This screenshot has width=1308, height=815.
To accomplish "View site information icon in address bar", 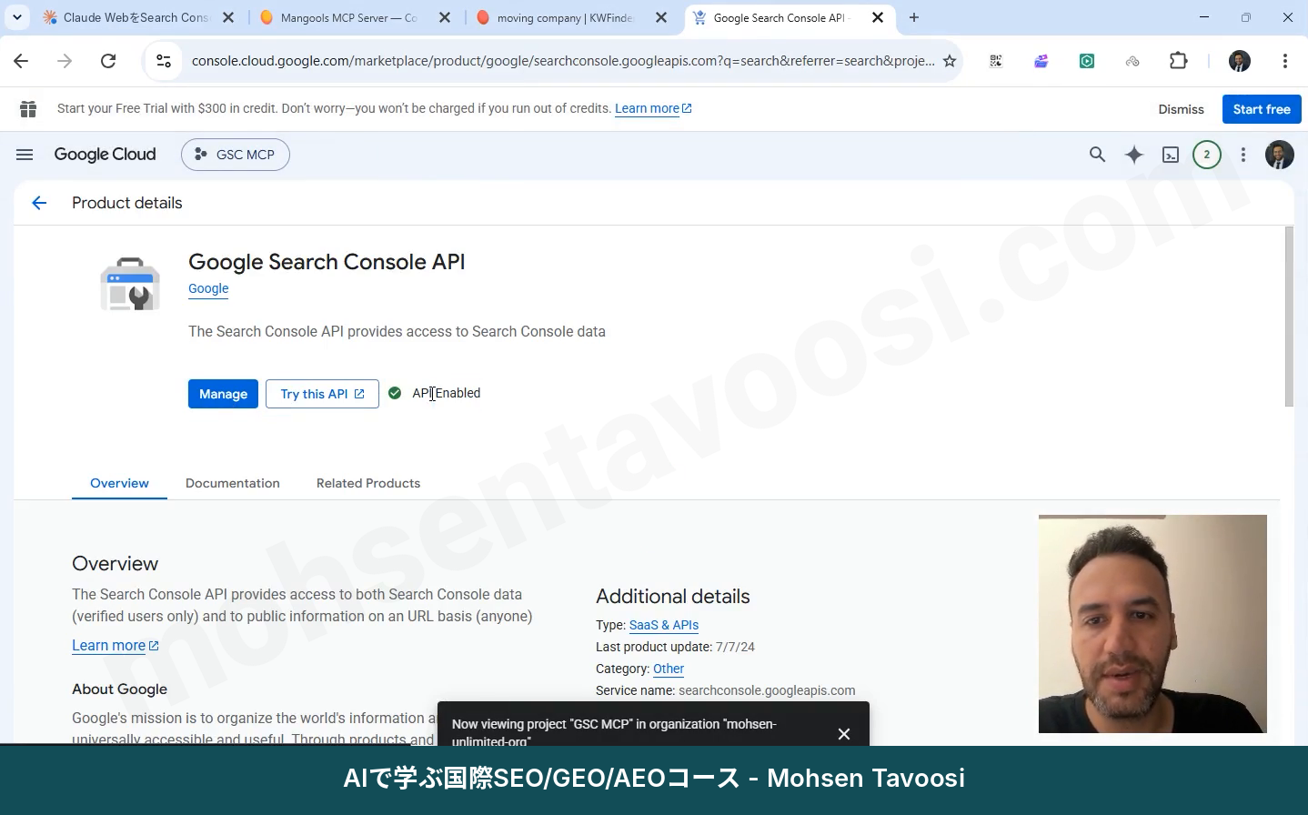I will [164, 61].
